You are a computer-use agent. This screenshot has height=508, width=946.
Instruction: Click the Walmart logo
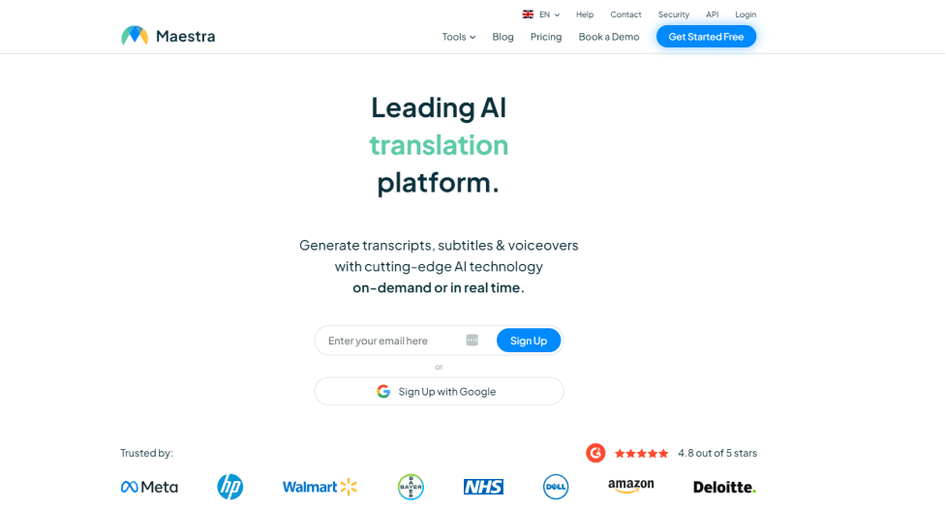click(x=320, y=487)
